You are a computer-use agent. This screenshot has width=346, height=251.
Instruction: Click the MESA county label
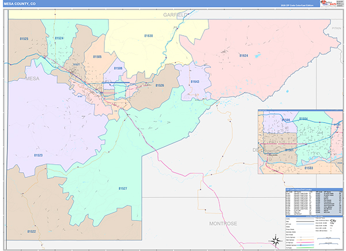[x=32, y=78]
